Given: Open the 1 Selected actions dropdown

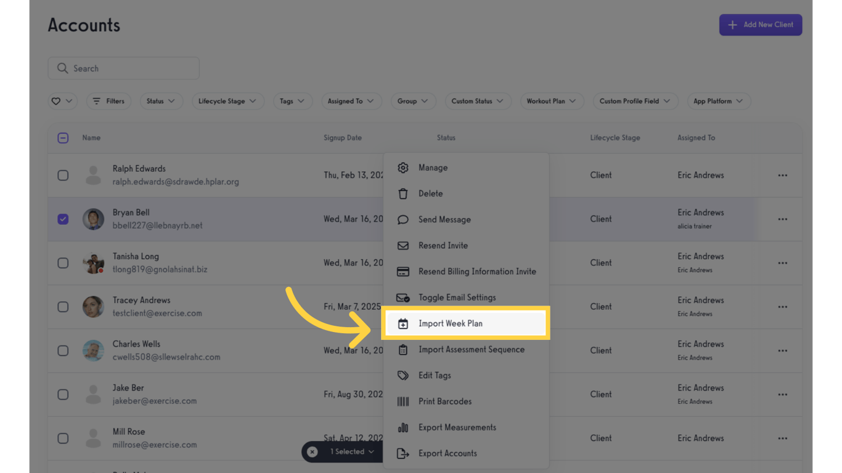Looking at the screenshot, I should 352,452.
